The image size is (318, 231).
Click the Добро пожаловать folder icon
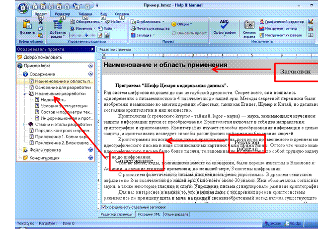coord(20,57)
